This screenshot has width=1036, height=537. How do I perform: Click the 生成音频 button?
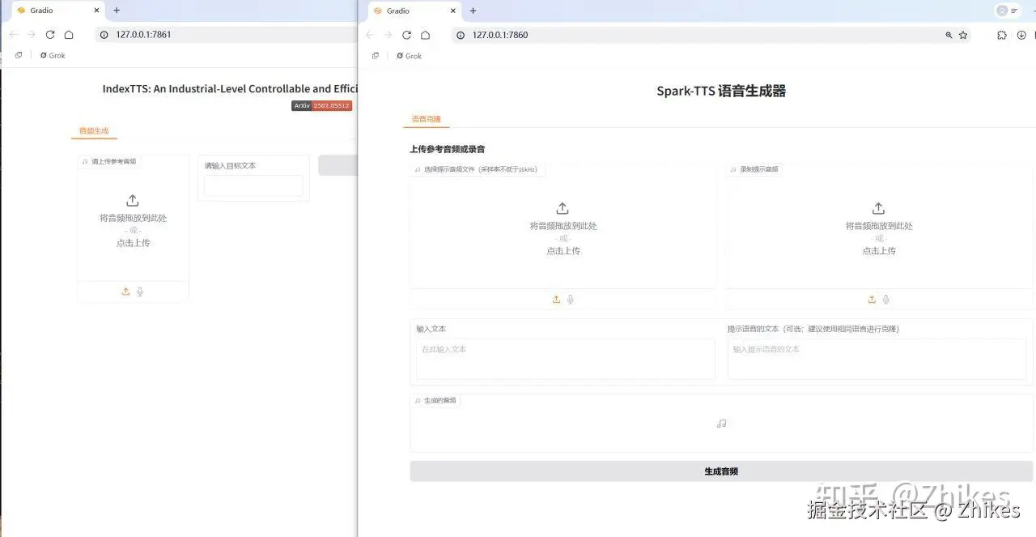[x=721, y=471]
